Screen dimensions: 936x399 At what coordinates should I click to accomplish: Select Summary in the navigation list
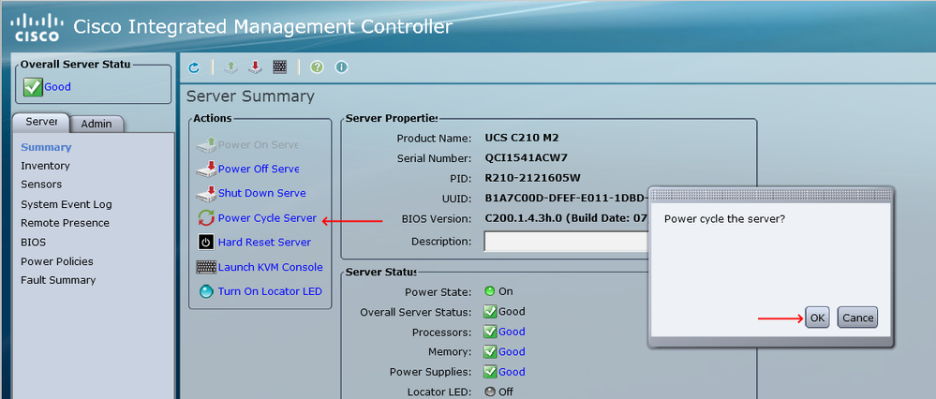[x=46, y=147]
